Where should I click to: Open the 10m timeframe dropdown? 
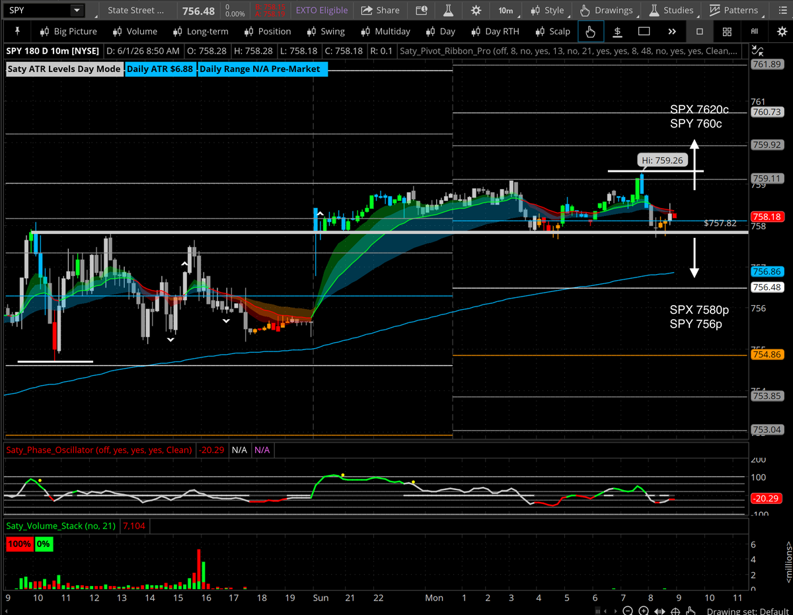506,10
